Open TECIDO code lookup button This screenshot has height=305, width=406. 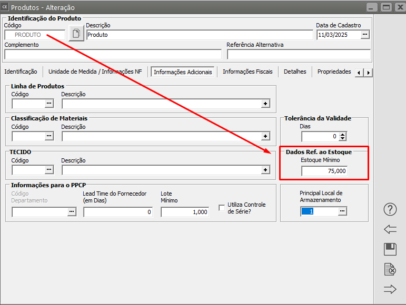pyautogui.click(x=49, y=169)
